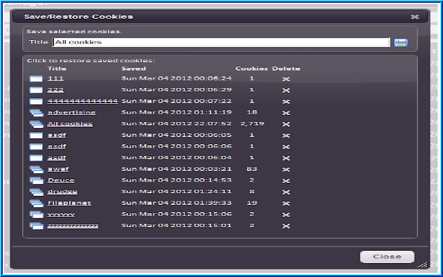This screenshot has width=443, height=277.
Task: Restore the saved set titled 222
Action: tap(55, 89)
